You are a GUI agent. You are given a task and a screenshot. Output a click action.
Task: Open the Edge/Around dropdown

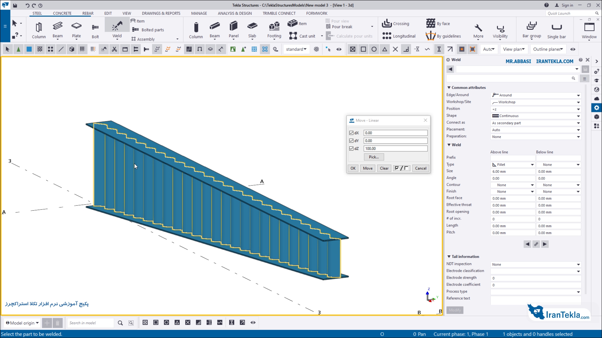tap(536, 95)
